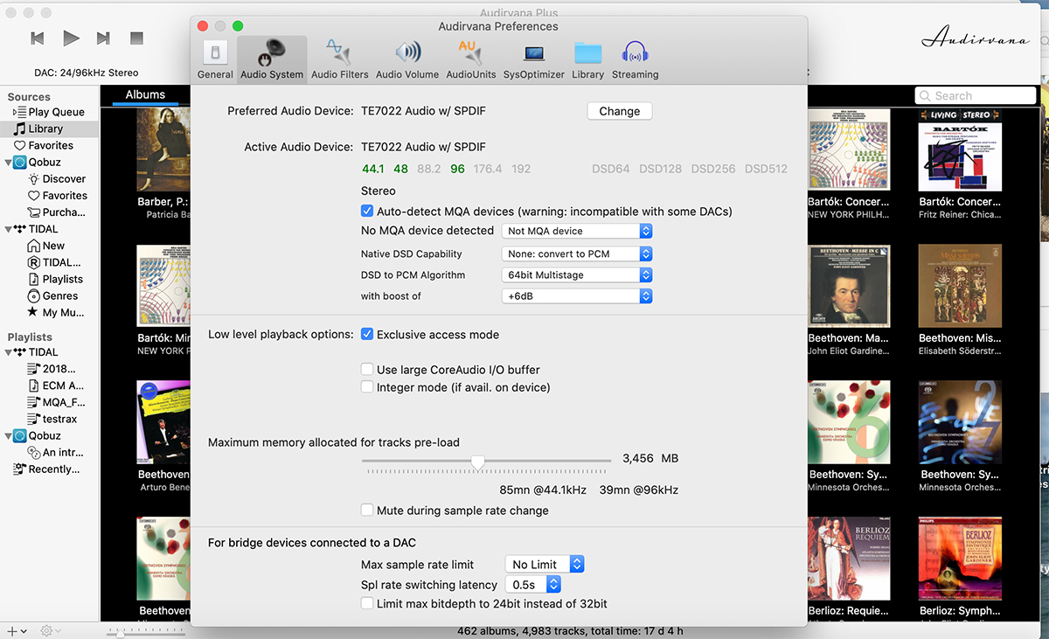Open Qobuz Purchases in sidebar
This screenshot has width=1049, height=639.
point(57,212)
